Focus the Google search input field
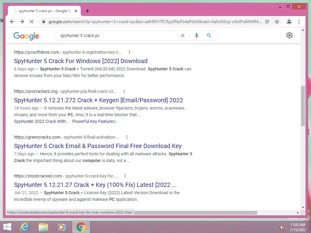The image size is (311, 233). [119, 35]
